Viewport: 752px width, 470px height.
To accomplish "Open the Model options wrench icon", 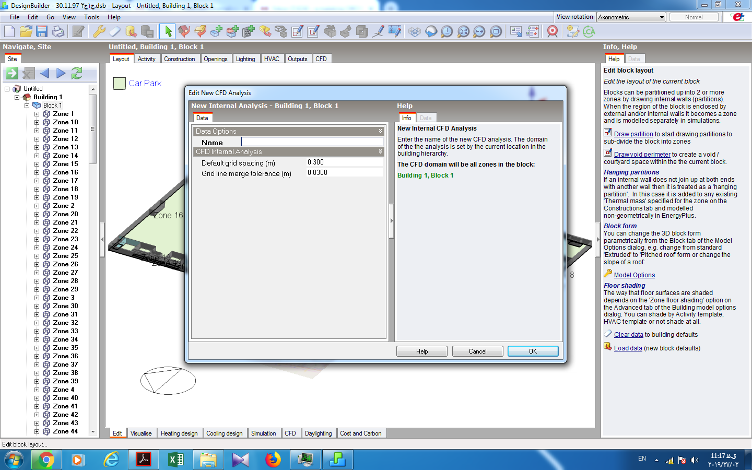I will [x=99, y=31].
